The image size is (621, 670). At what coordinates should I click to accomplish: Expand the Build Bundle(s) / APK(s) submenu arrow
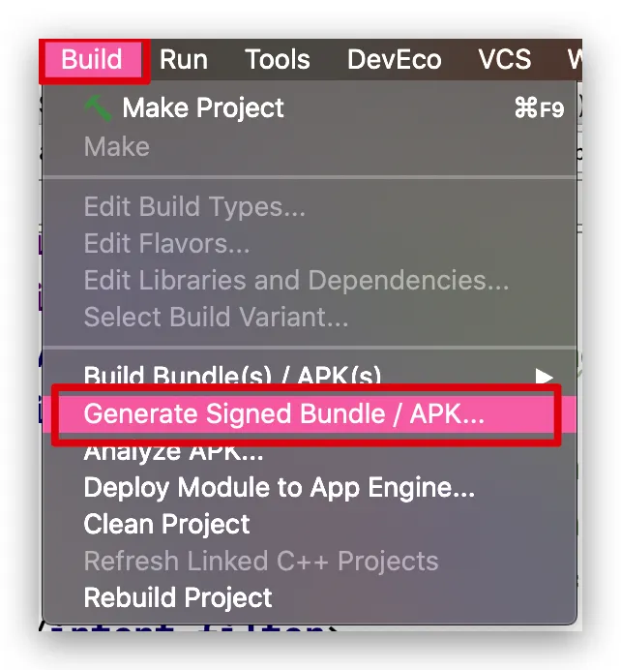pos(545,377)
